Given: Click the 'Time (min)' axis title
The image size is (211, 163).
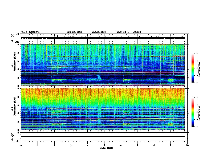Looking at the screenshot, I should (107, 148).
